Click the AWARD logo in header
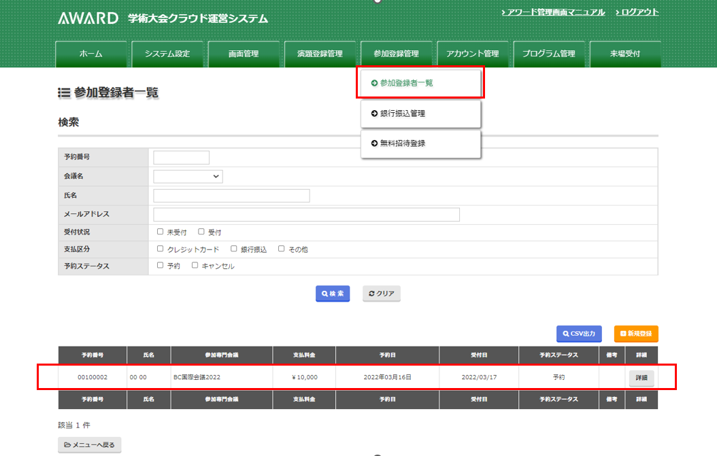Viewport: 717px width, 456px height. tap(88, 18)
